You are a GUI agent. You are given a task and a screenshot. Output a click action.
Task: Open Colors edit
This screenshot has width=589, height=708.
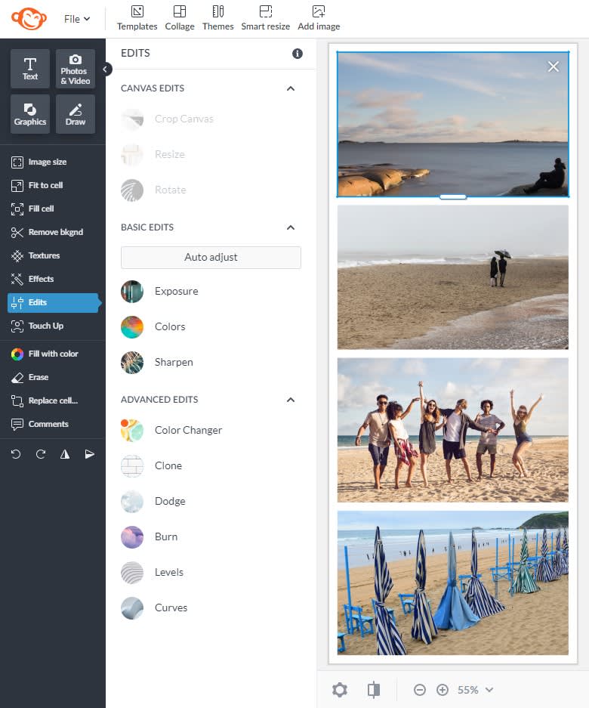point(153,327)
